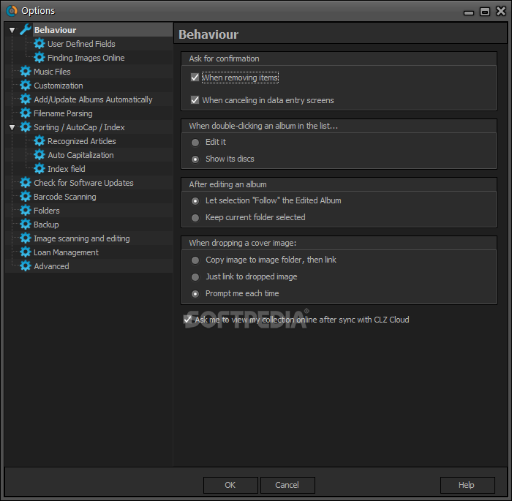The width and height of the screenshot is (512, 501).
Task: Collapse the Sorting / AutoCap / Index arrow
Action: pyautogui.click(x=12, y=127)
